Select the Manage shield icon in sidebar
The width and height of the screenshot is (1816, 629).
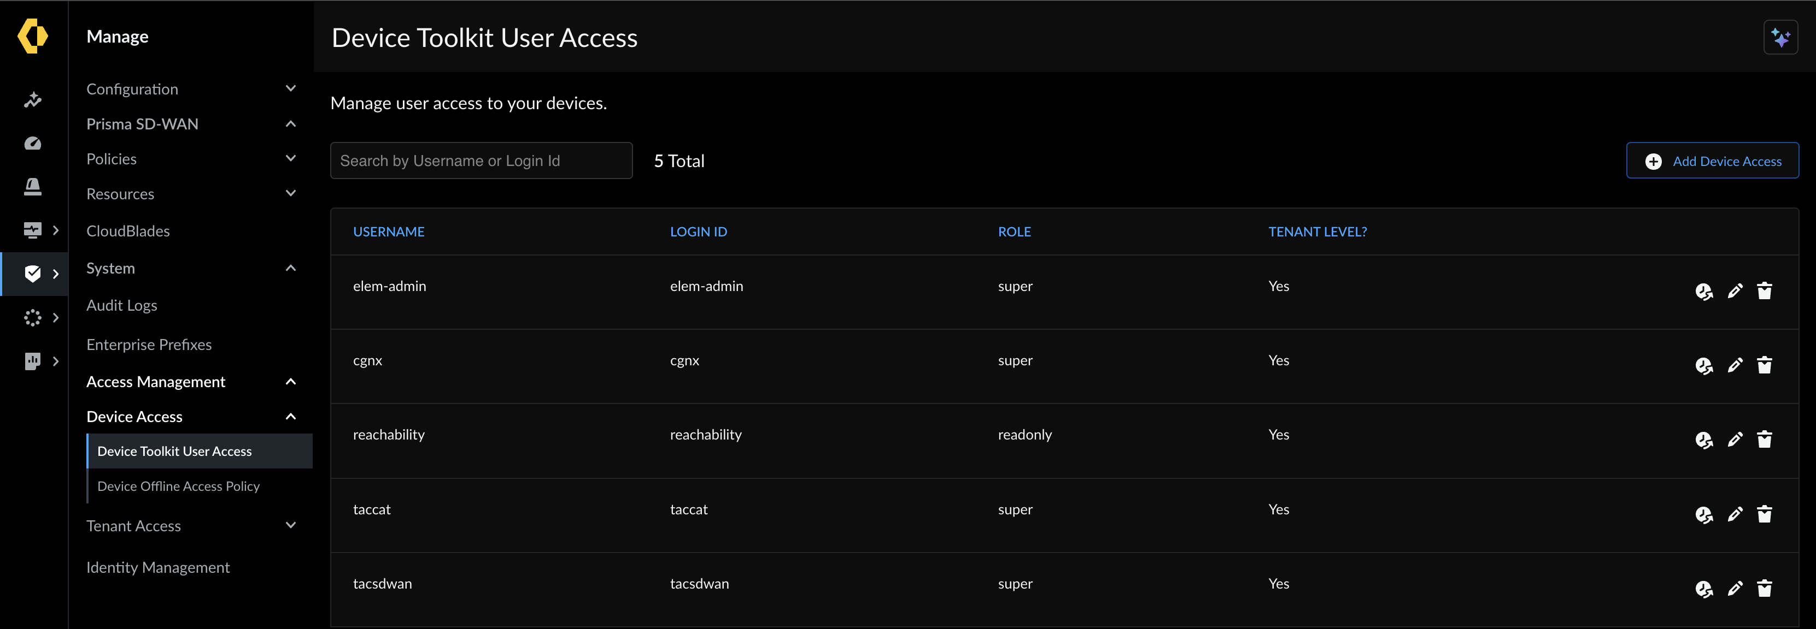(33, 274)
